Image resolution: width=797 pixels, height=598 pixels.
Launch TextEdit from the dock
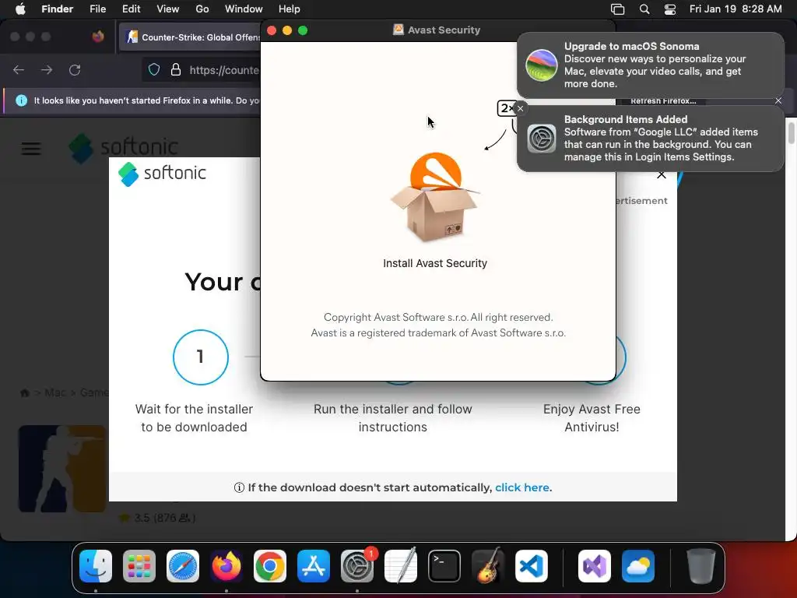click(x=401, y=566)
